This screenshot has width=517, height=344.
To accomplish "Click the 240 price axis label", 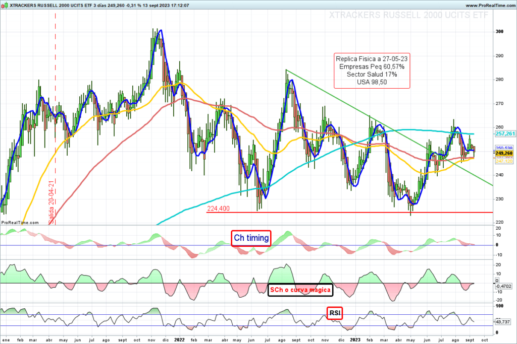I will point(499,175).
